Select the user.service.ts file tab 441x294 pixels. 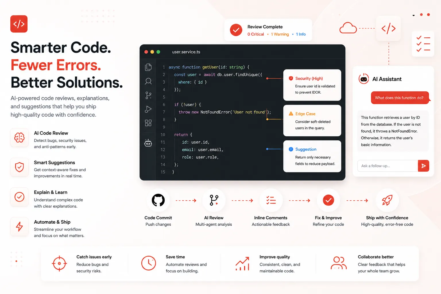point(186,52)
